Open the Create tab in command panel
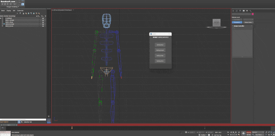 [x=233, y=11]
